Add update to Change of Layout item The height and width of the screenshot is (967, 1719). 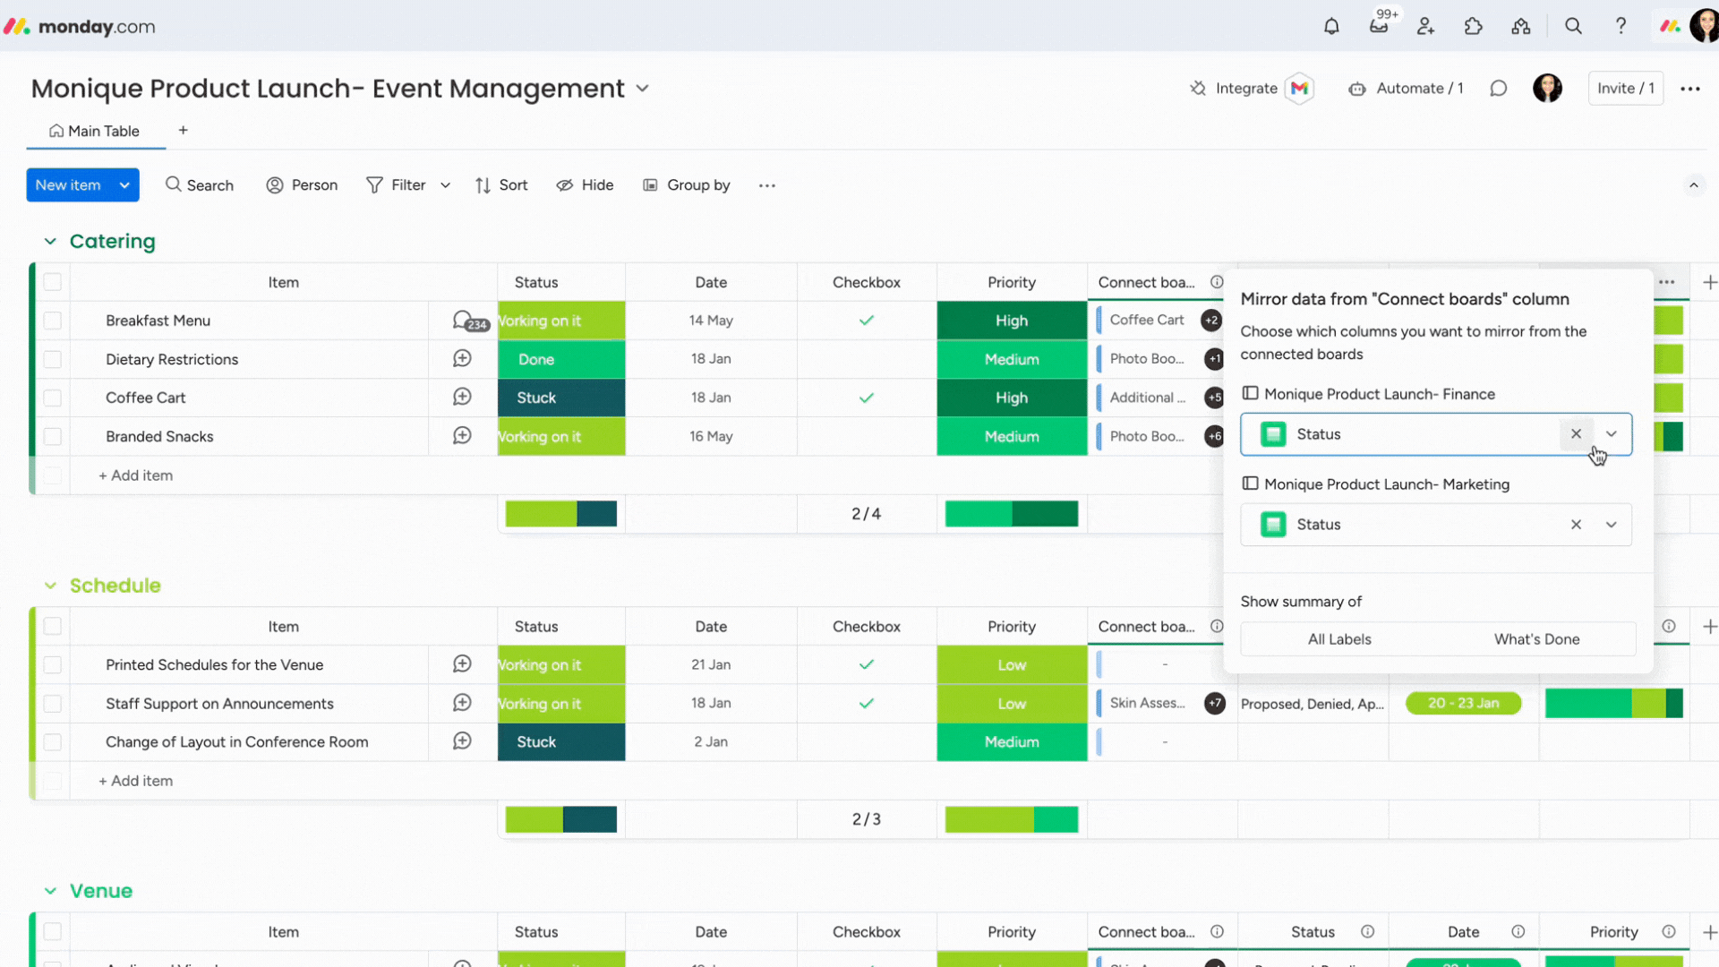(x=462, y=741)
